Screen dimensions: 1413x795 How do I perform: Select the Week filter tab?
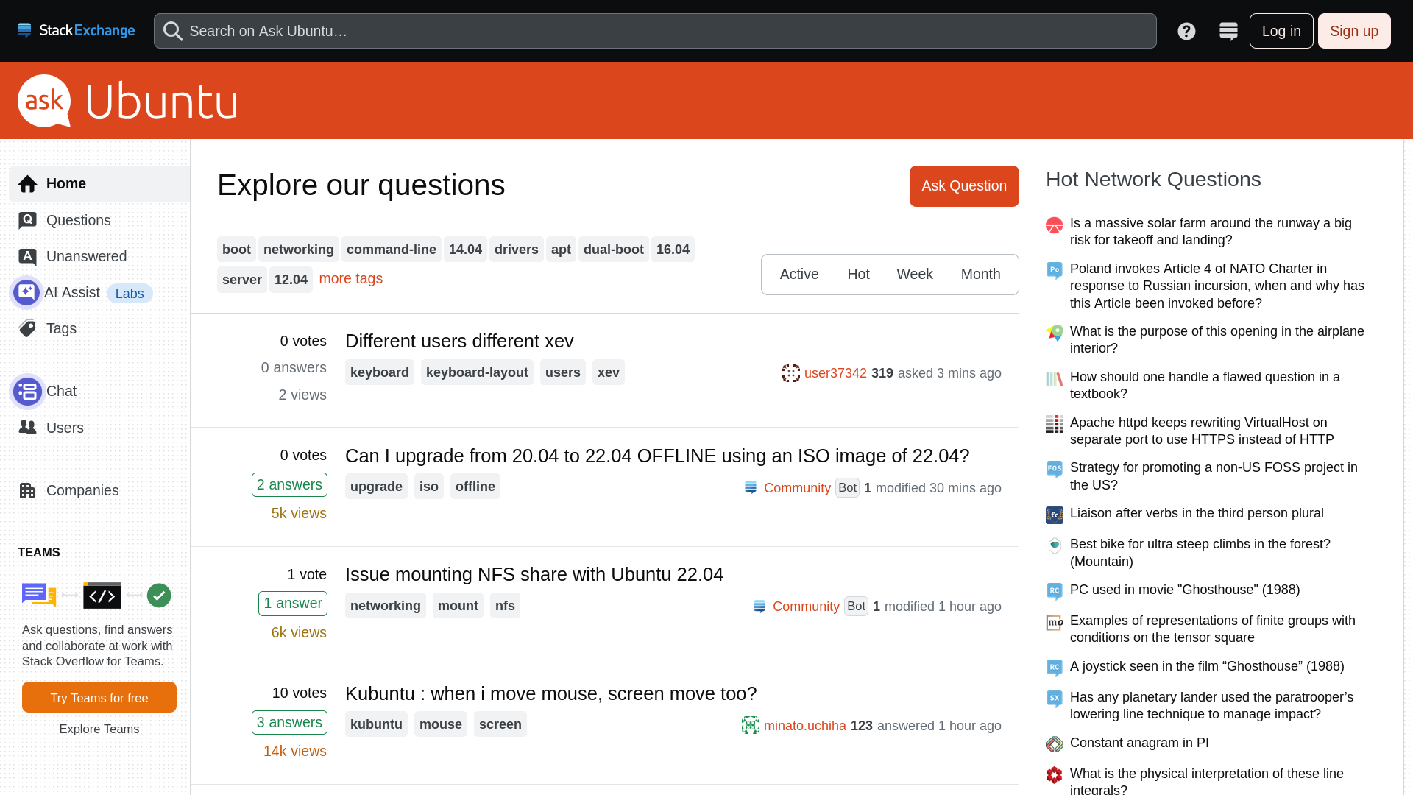click(x=914, y=274)
